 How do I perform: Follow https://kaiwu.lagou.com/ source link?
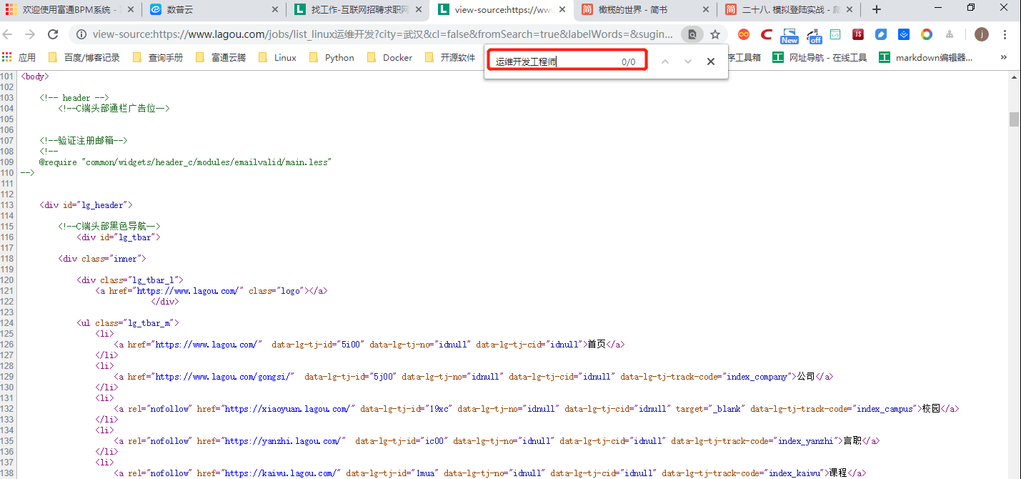pyautogui.click(x=281, y=473)
